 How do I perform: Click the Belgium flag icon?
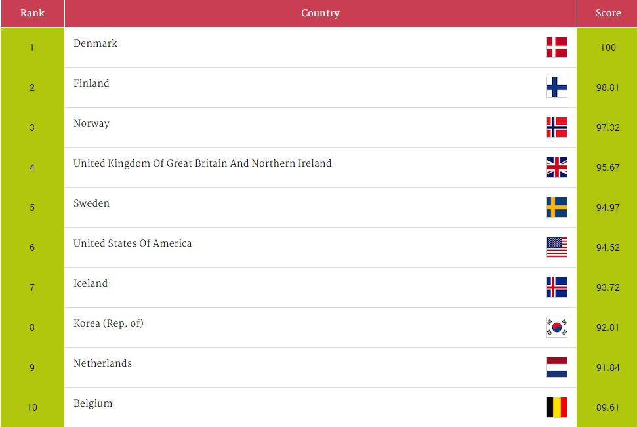[556, 407]
